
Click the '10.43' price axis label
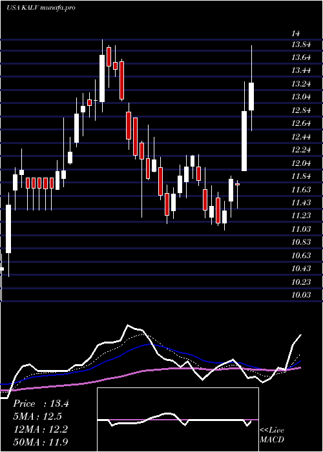point(301,269)
